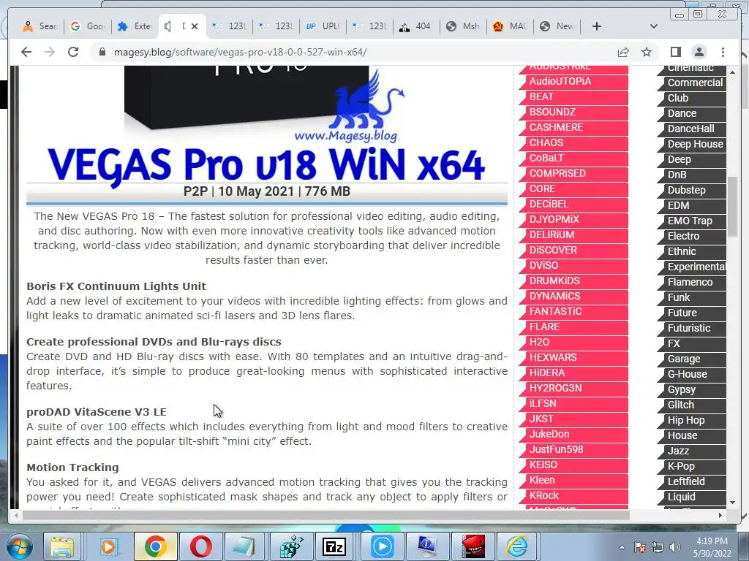Select the EMO Trap genre tag

point(692,221)
